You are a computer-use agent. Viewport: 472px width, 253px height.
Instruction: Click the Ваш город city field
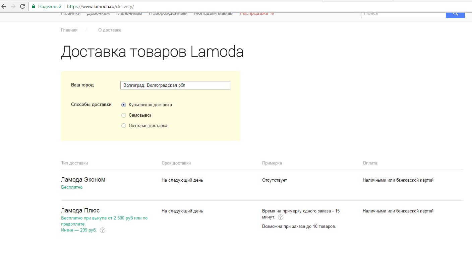(x=175, y=85)
